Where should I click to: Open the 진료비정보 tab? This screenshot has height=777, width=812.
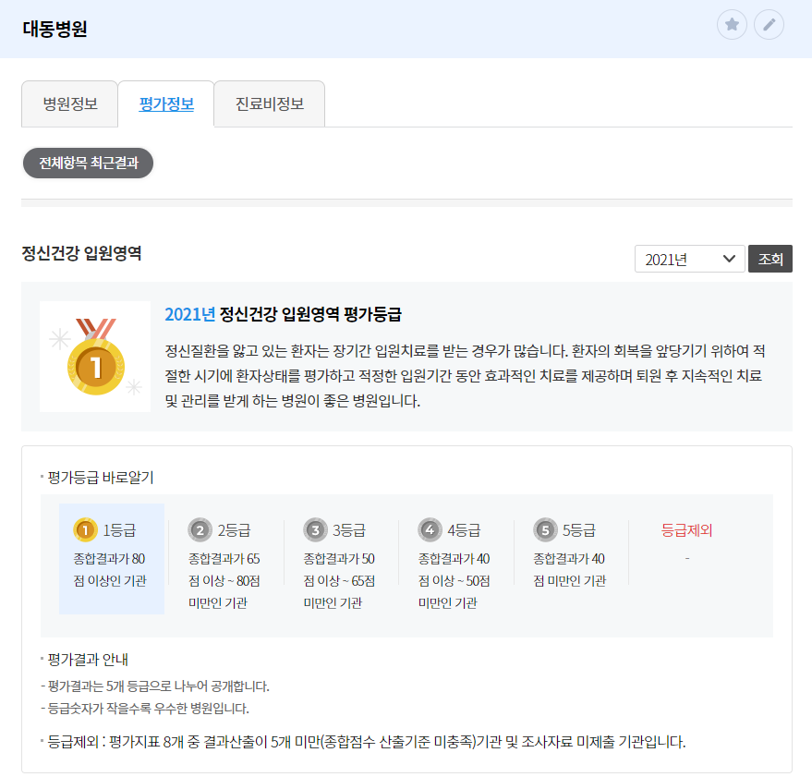[270, 103]
